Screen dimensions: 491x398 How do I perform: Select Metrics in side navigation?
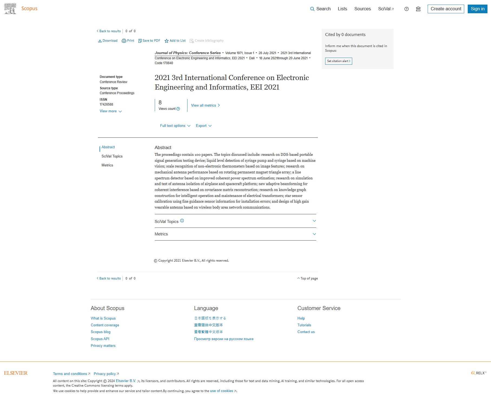(x=107, y=165)
